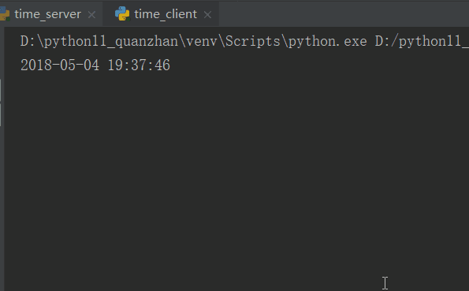Click the word venv in path
Image resolution: width=469 pixels, height=291 pixels.
pos(201,41)
